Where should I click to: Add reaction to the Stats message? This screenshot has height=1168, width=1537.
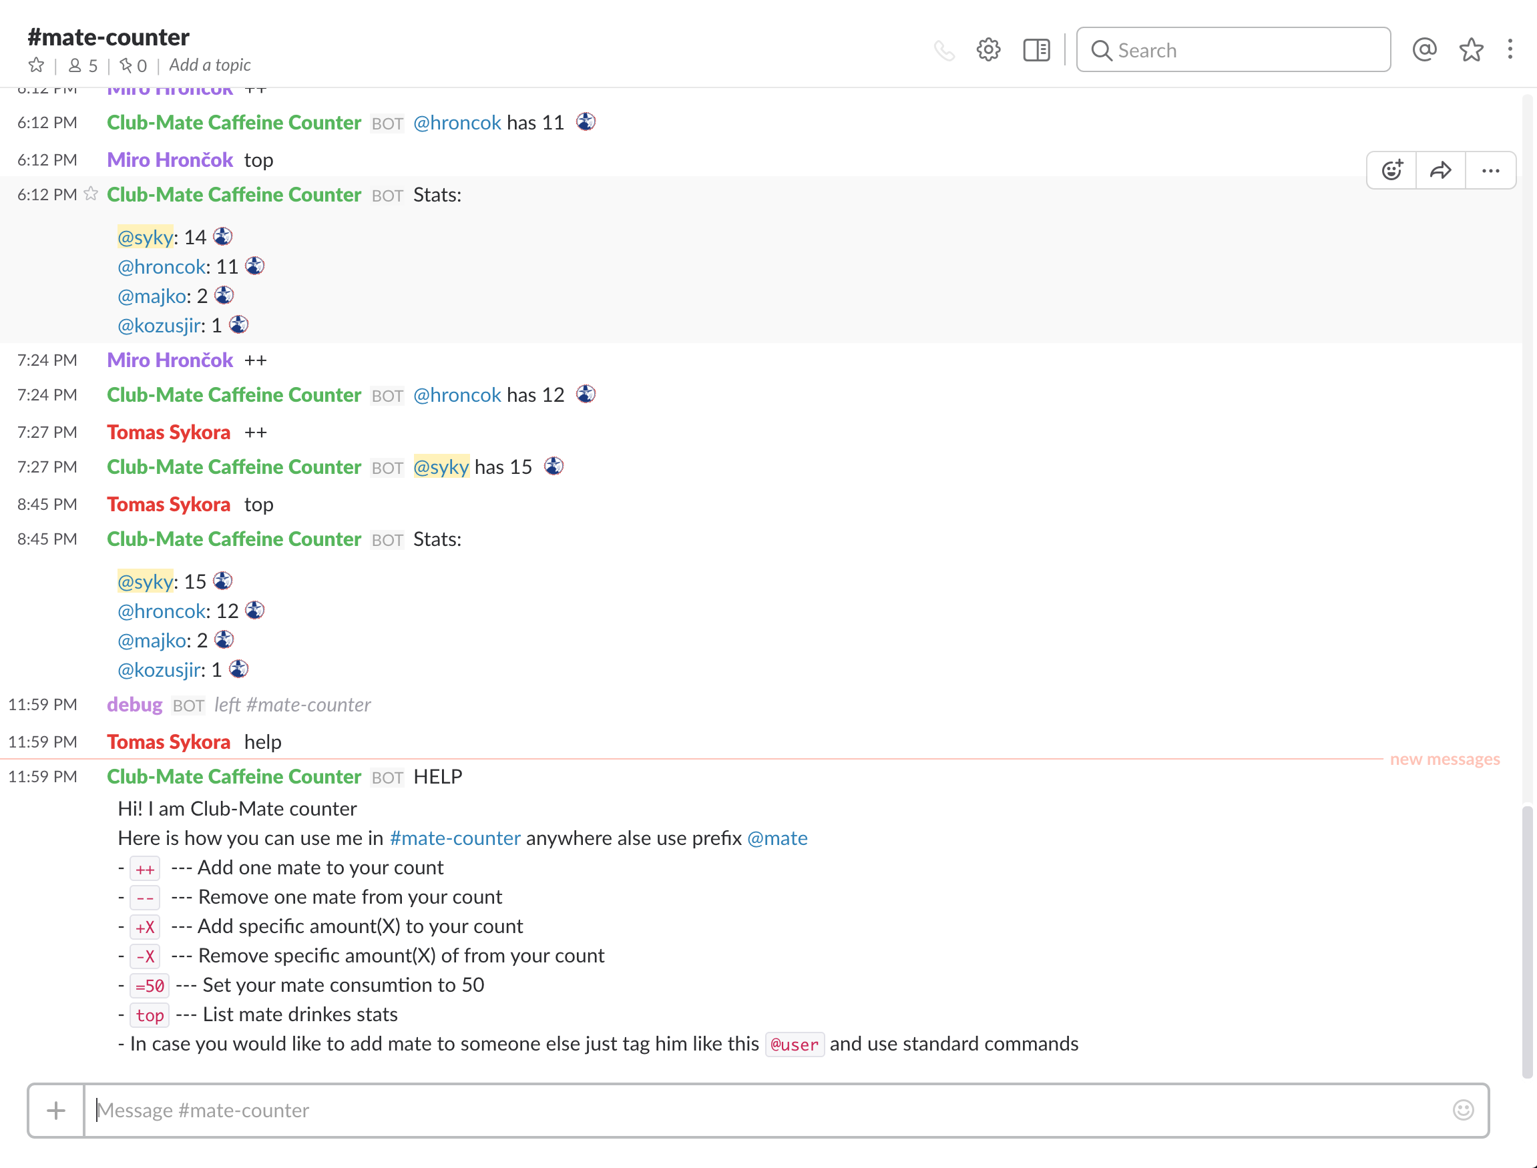click(x=1391, y=170)
